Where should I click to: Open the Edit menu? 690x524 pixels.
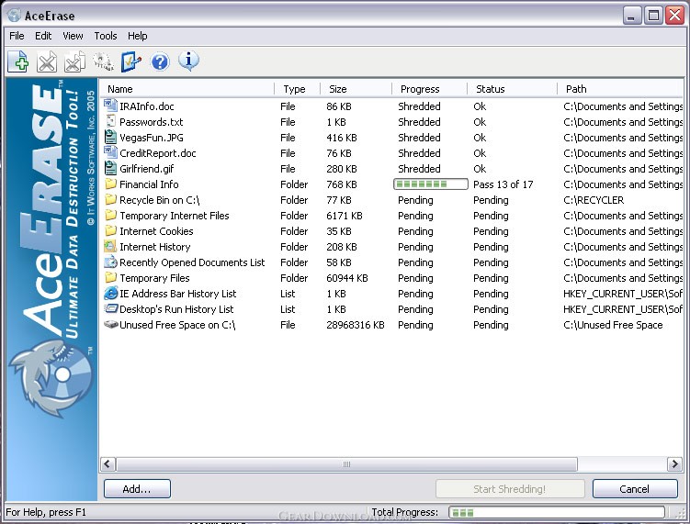[x=43, y=36]
